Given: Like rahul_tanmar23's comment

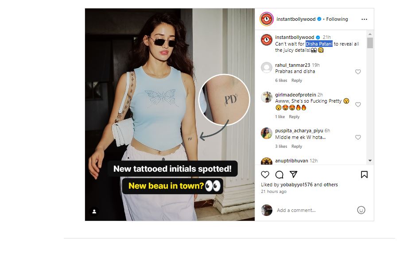Looking at the screenshot, I should [358, 72].
